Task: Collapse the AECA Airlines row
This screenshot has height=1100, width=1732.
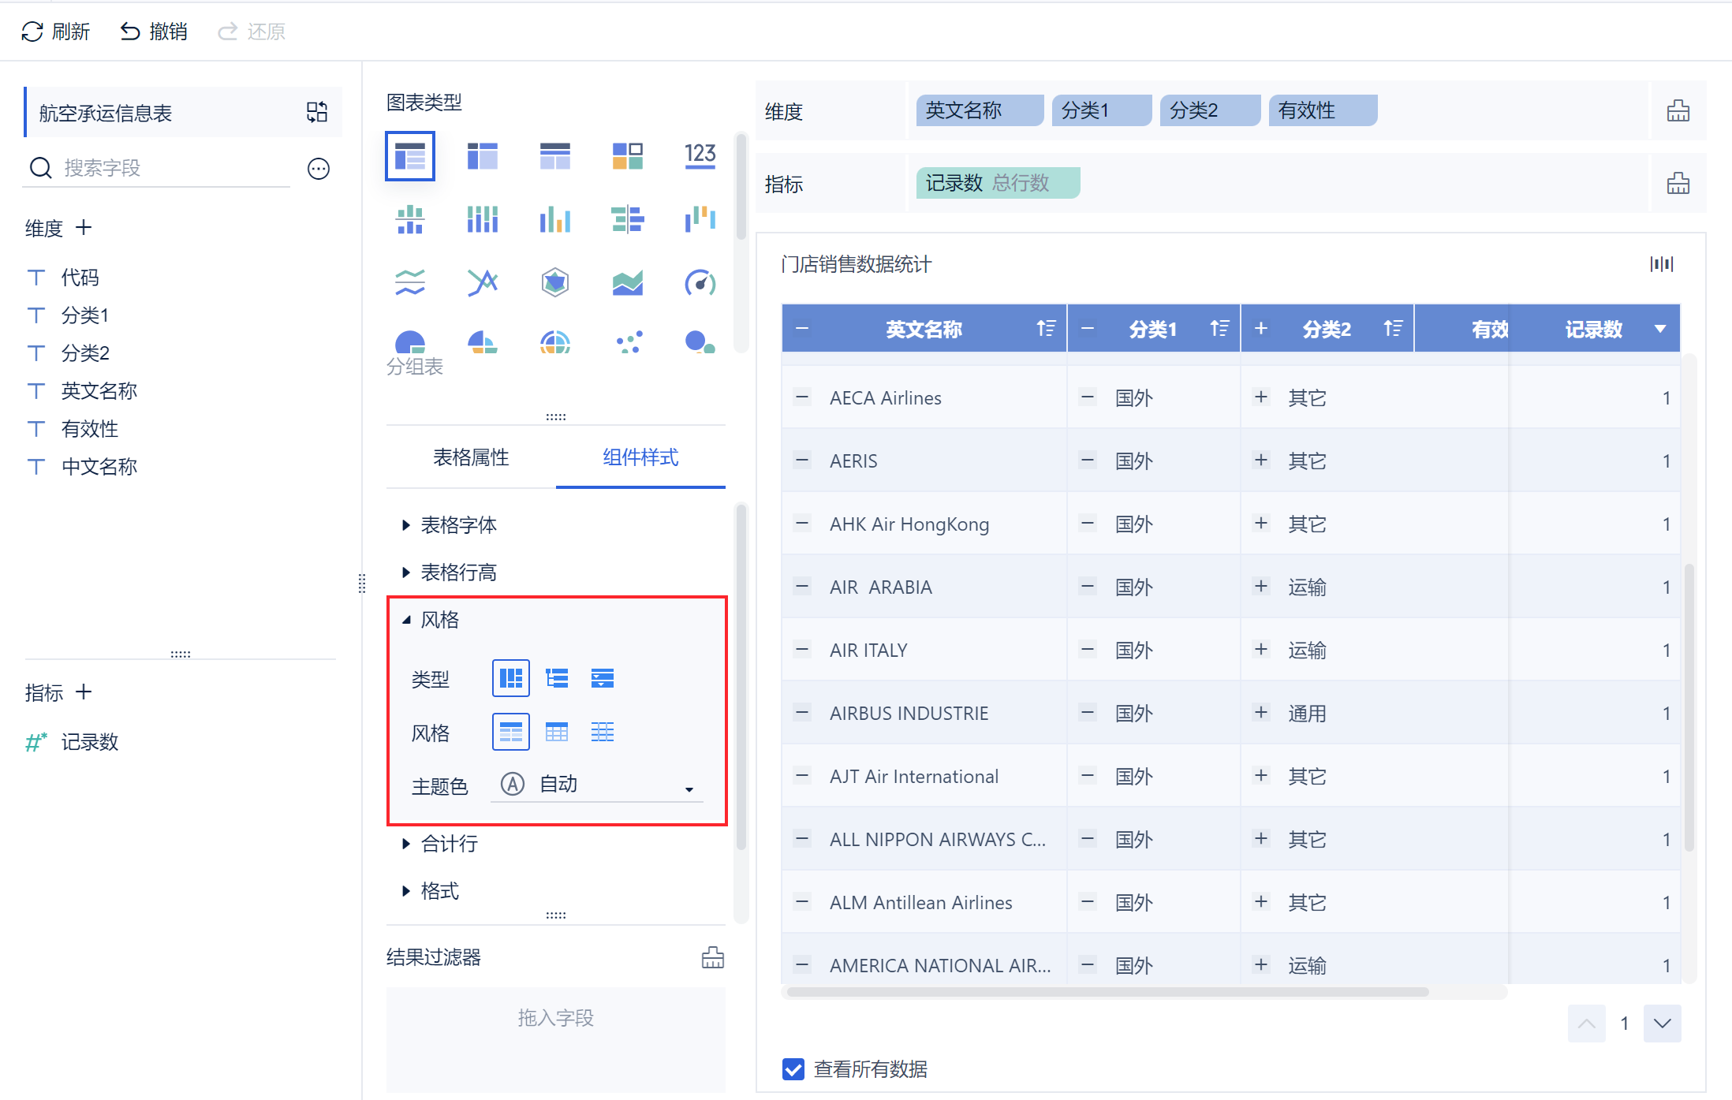Action: coord(802,397)
